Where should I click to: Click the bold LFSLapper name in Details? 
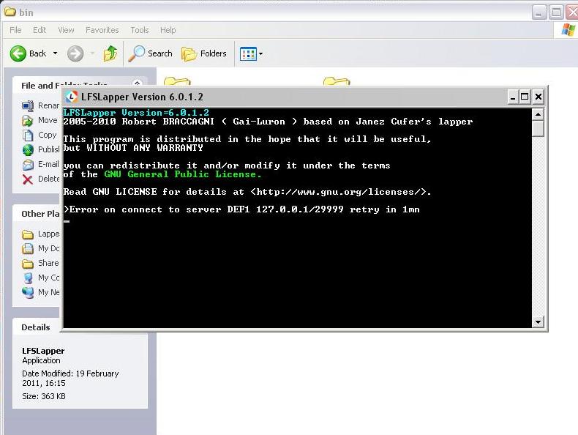click(x=43, y=351)
